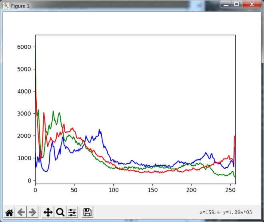Reset the plot to original view
The width and height of the screenshot is (264, 222).
9,212
